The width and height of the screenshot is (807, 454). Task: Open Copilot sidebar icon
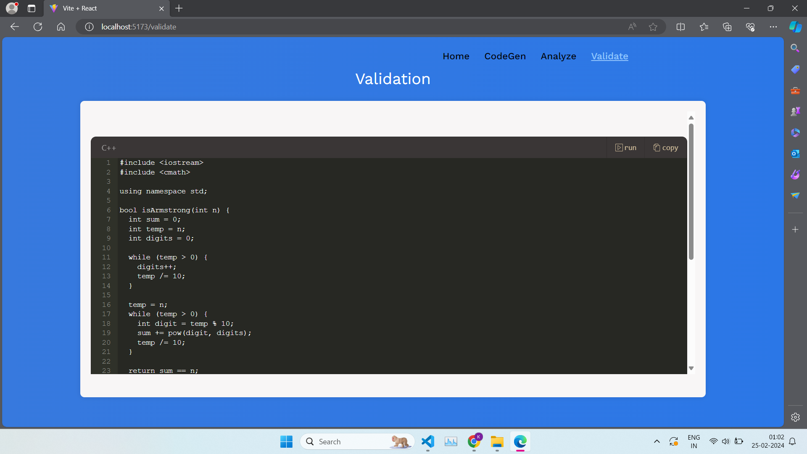click(x=795, y=27)
